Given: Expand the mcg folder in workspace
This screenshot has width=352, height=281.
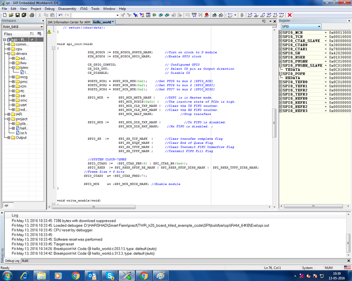Looking at the screenshot, I should (x=13, y=77).
